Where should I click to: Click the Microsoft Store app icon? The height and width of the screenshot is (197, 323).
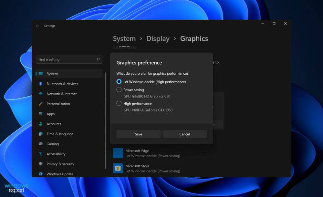pyautogui.click(x=118, y=168)
